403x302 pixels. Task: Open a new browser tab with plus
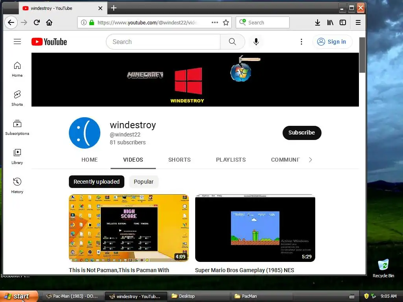114,8
